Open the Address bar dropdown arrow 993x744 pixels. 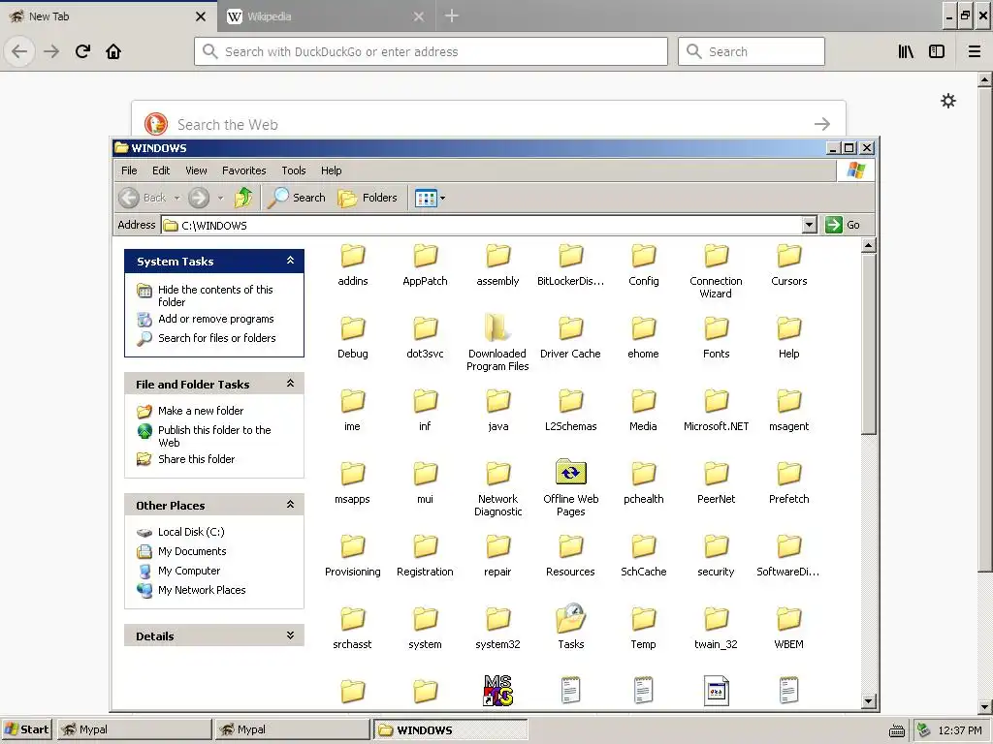point(809,225)
